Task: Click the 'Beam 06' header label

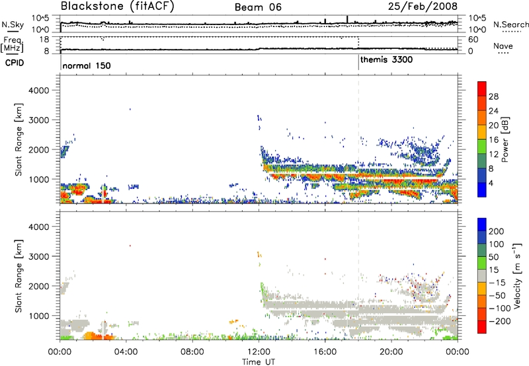Action: tap(258, 7)
